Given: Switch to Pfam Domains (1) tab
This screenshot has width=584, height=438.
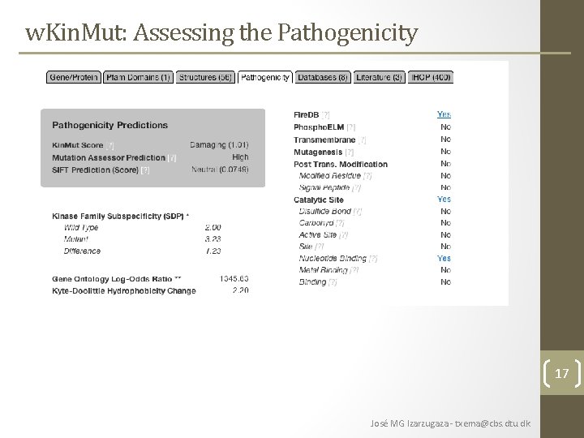Looking at the screenshot, I should point(138,77).
